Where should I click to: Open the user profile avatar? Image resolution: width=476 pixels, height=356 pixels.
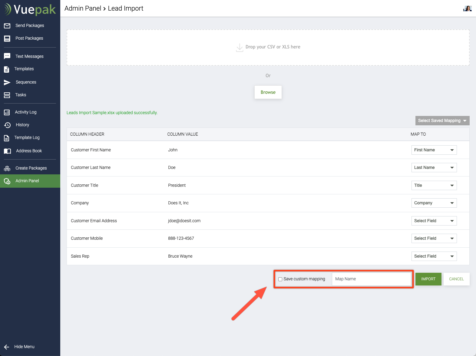(x=467, y=8)
